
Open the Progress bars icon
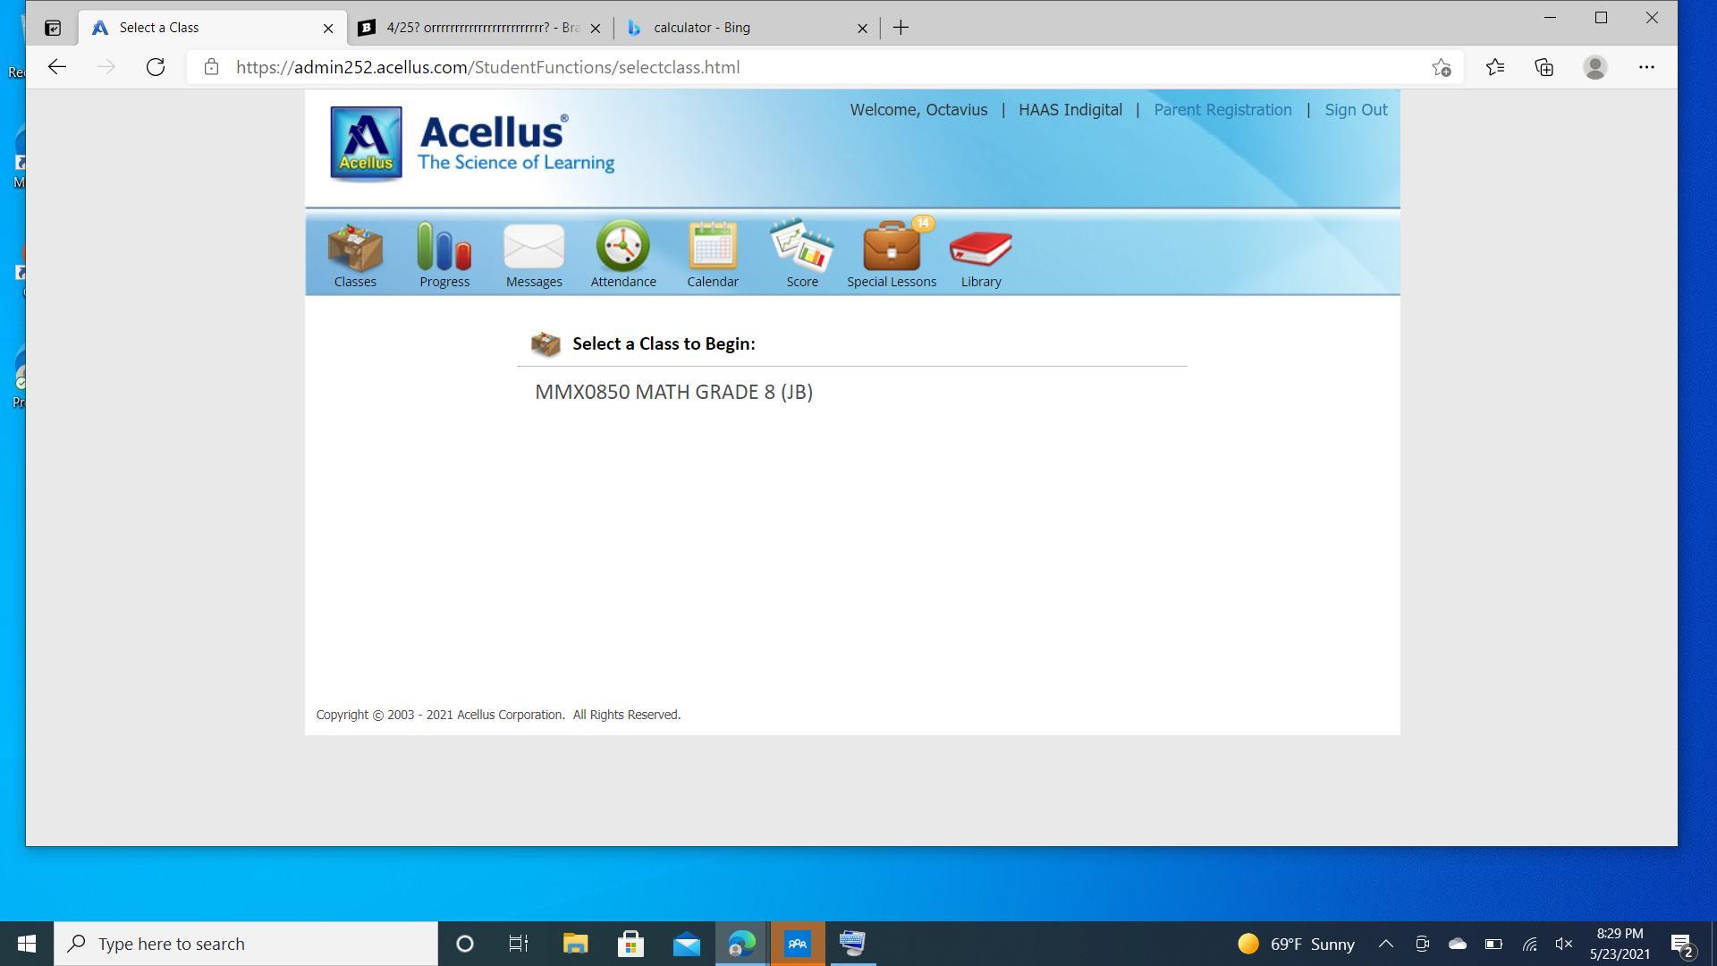click(444, 250)
